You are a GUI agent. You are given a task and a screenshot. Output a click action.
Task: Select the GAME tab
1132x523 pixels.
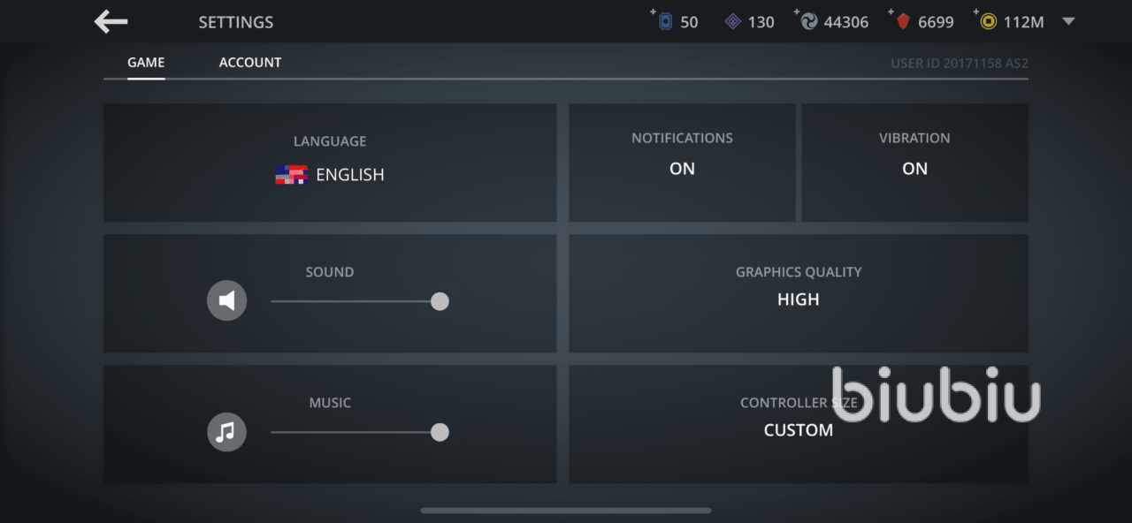(146, 63)
